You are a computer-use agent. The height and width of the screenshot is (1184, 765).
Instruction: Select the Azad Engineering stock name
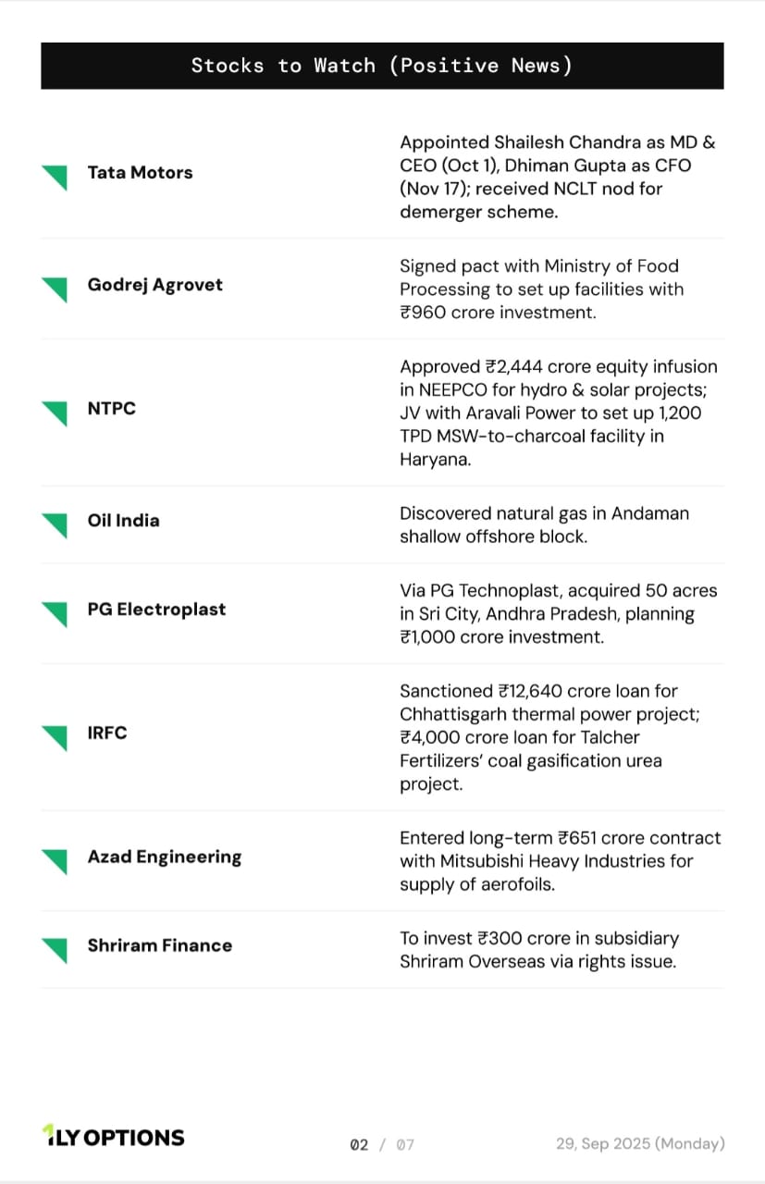tap(164, 857)
